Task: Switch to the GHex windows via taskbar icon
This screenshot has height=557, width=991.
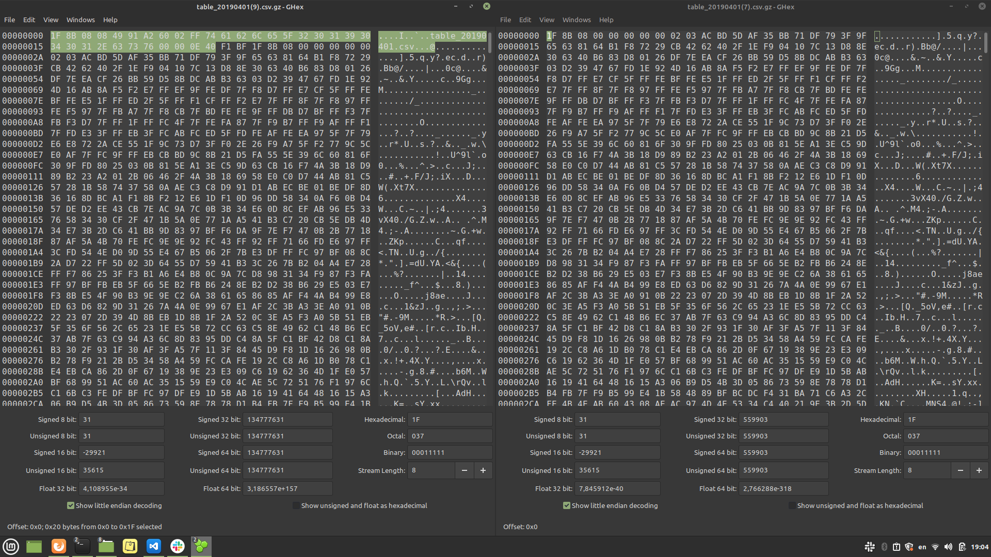Action: tap(201, 546)
